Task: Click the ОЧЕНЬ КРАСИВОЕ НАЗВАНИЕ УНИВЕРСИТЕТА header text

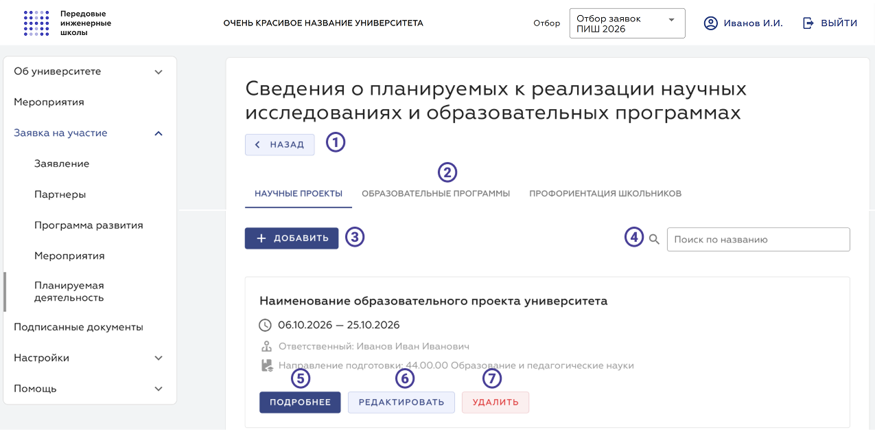Action: [323, 23]
